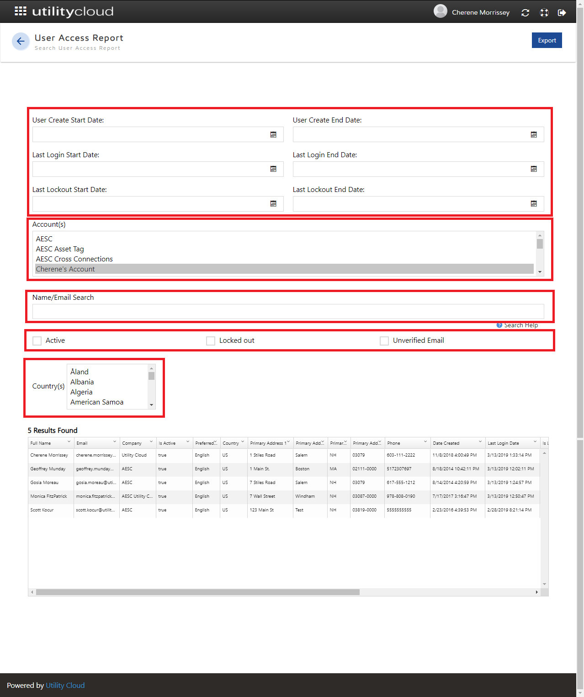Click the utilitycloud grid logo icon
The height and width of the screenshot is (697, 584).
pyautogui.click(x=21, y=11)
